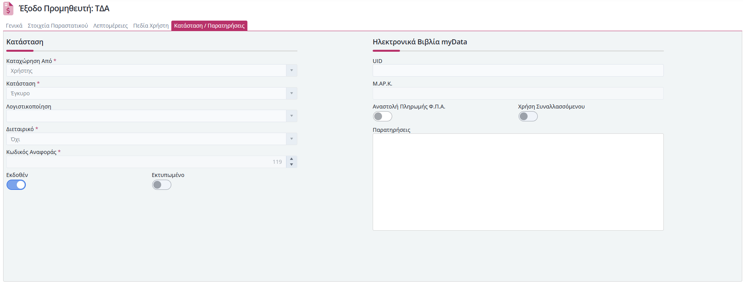Expand the Κατάσταση dropdown arrow
This screenshot has height=282, width=743.
(x=292, y=93)
